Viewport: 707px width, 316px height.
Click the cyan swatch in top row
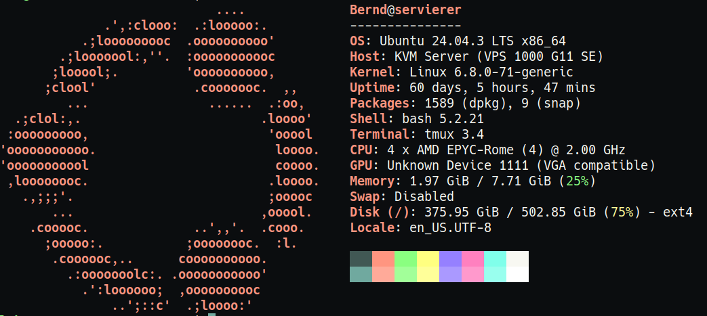(495, 258)
